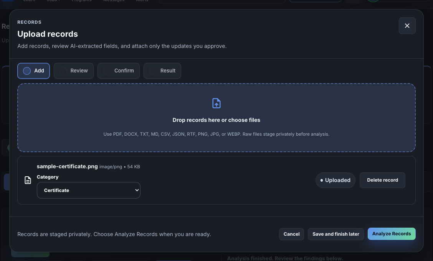Click the upload file icon in drop zone
Screen dimensions: 433x261
click(x=216, y=103)
